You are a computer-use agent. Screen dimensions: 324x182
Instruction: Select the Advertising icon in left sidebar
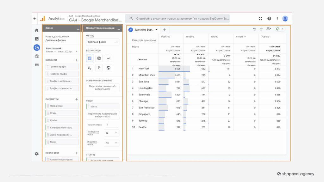click(37, 56)
